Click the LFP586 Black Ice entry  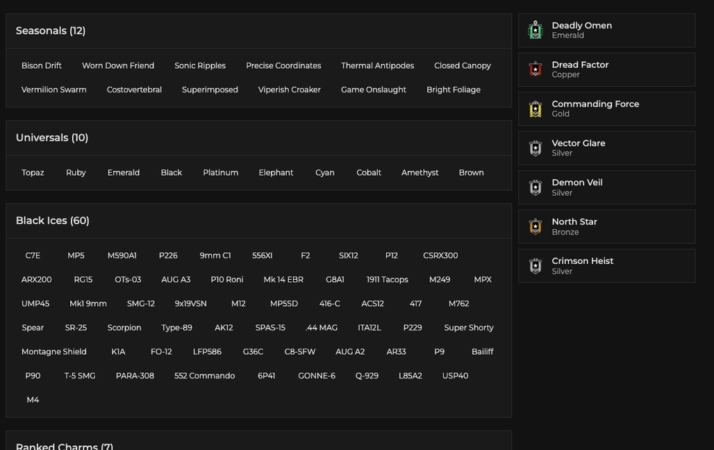(207, 352)
